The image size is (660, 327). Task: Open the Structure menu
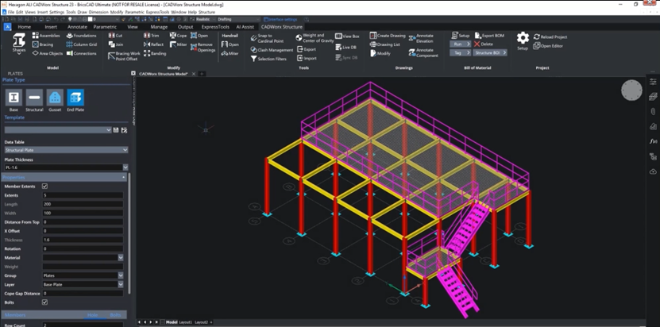point(206,12)
